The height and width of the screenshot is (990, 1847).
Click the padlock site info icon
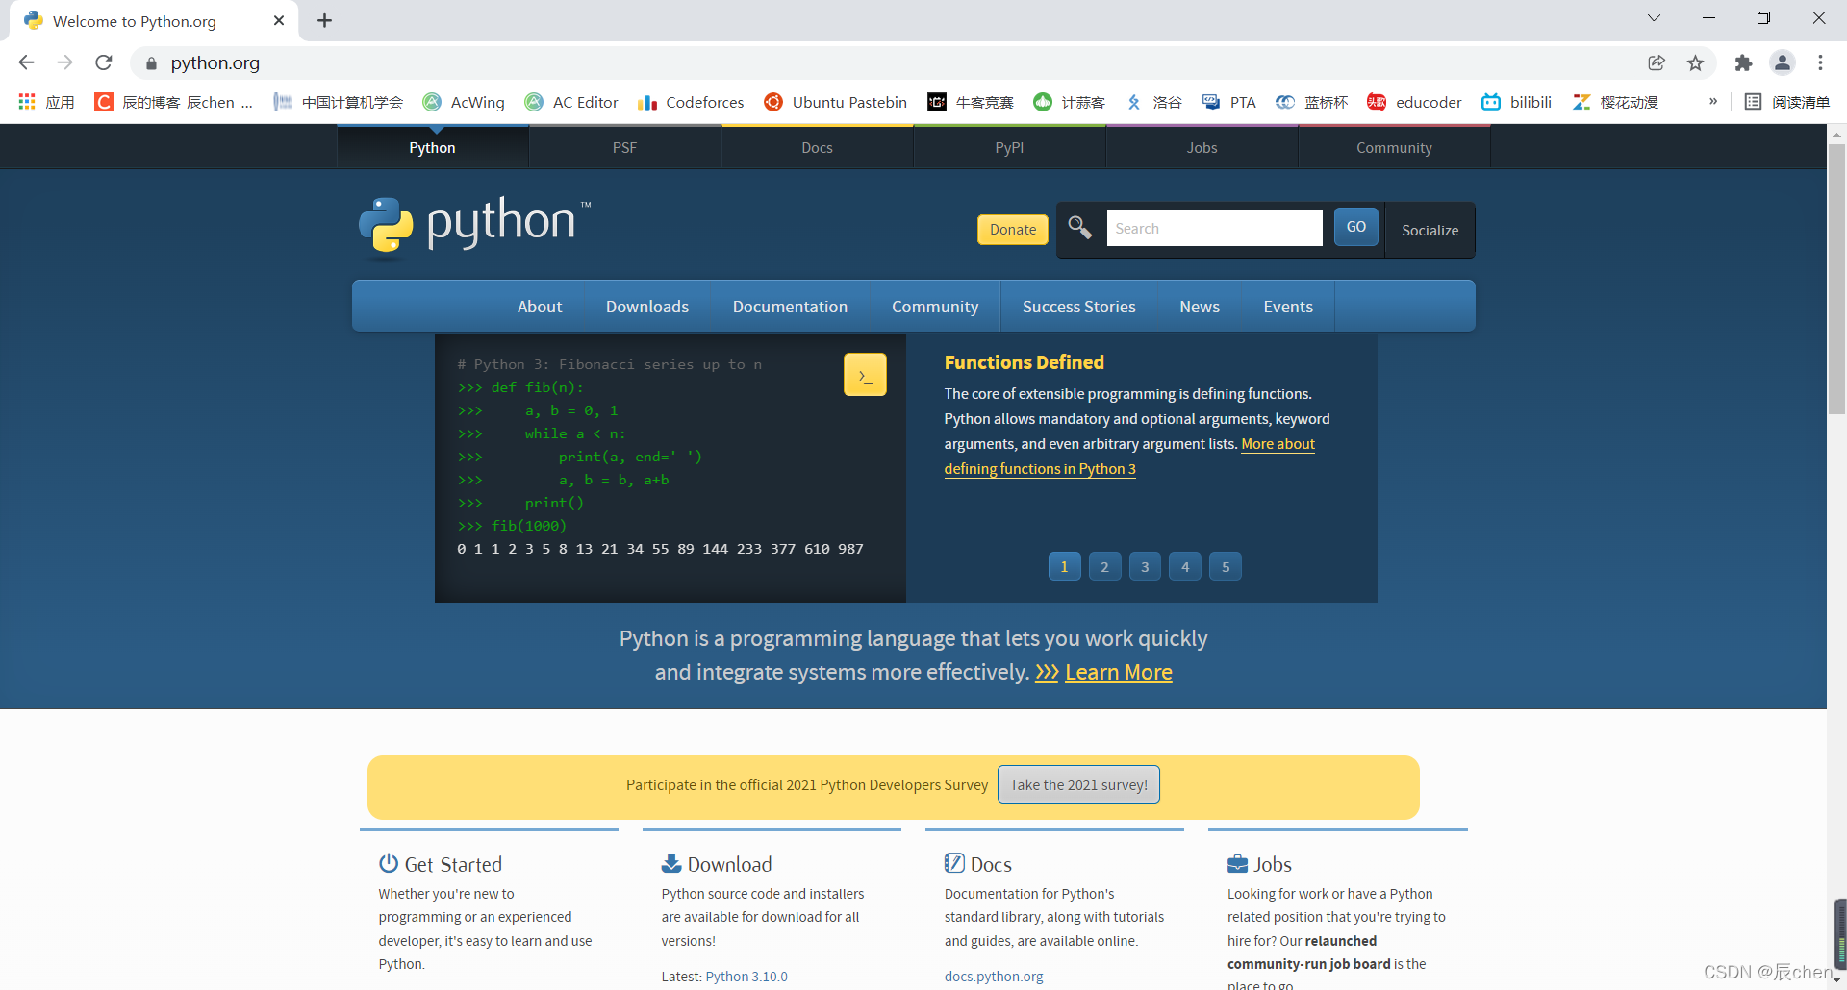[150, 63]
